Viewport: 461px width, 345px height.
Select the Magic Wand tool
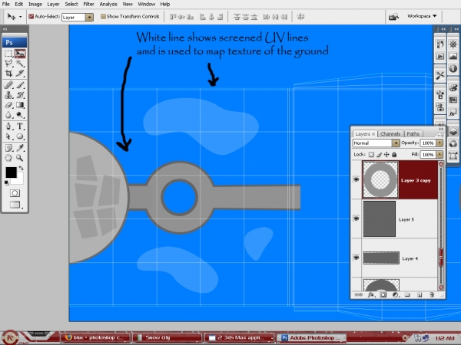[20, 63]
